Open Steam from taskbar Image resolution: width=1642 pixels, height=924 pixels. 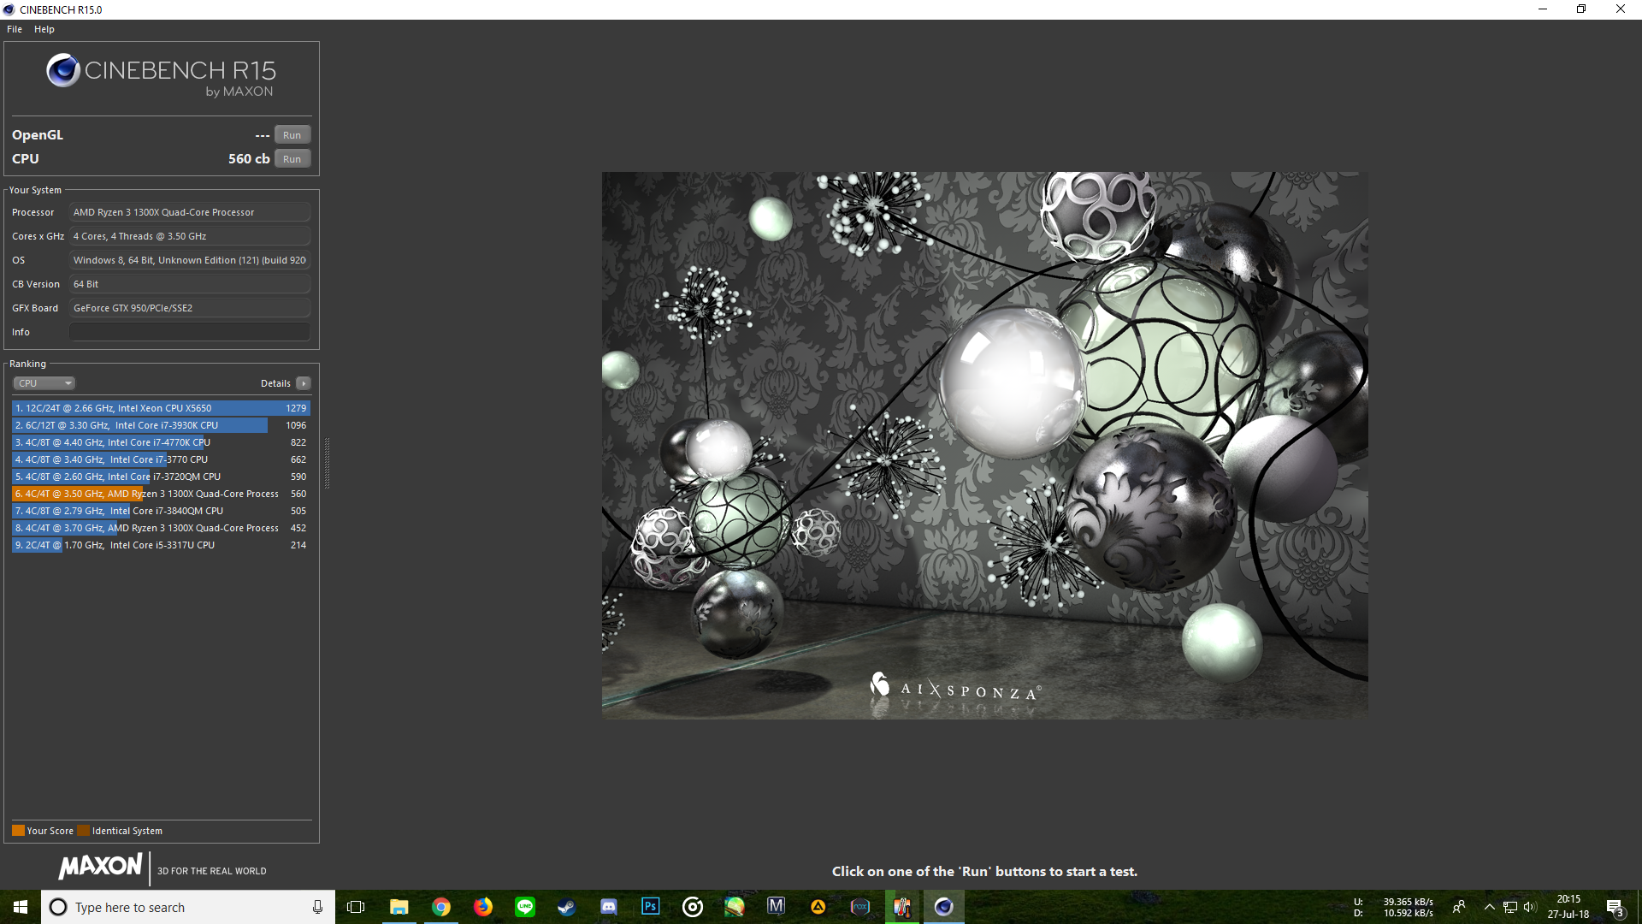click(566, 907)
